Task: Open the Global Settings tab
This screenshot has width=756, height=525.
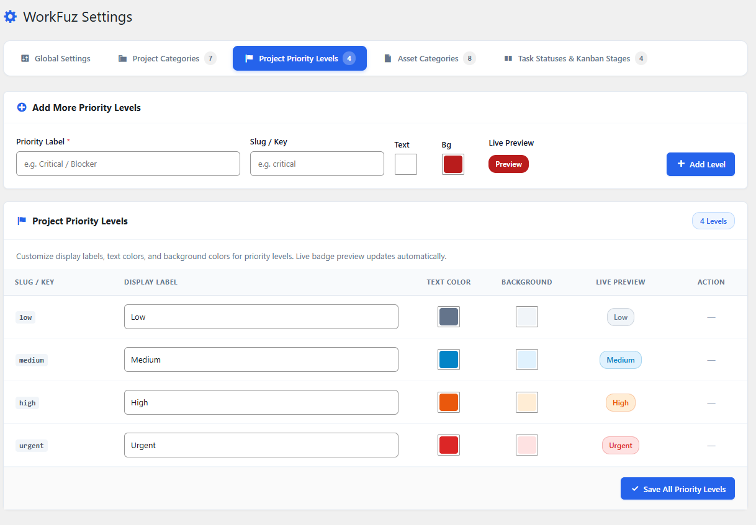Action: point(55,58)
